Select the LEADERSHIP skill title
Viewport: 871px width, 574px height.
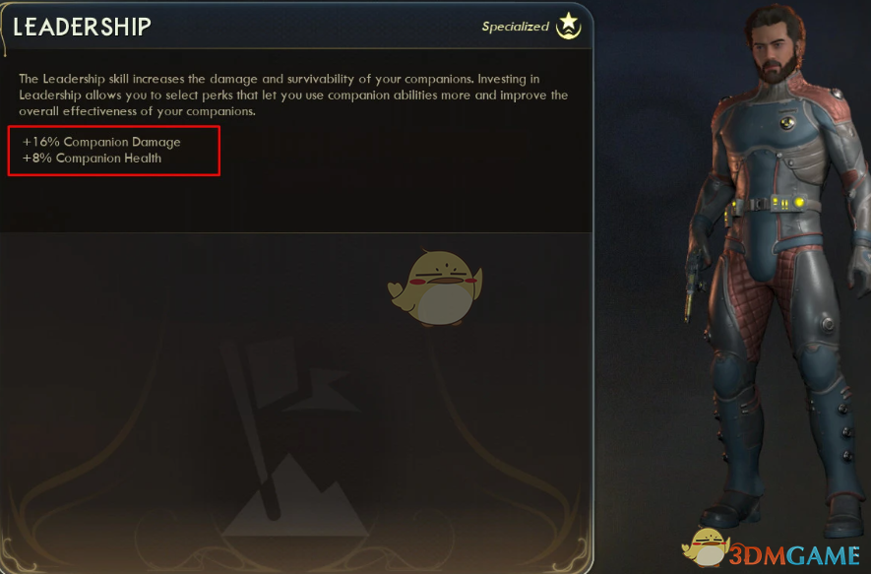83,27
